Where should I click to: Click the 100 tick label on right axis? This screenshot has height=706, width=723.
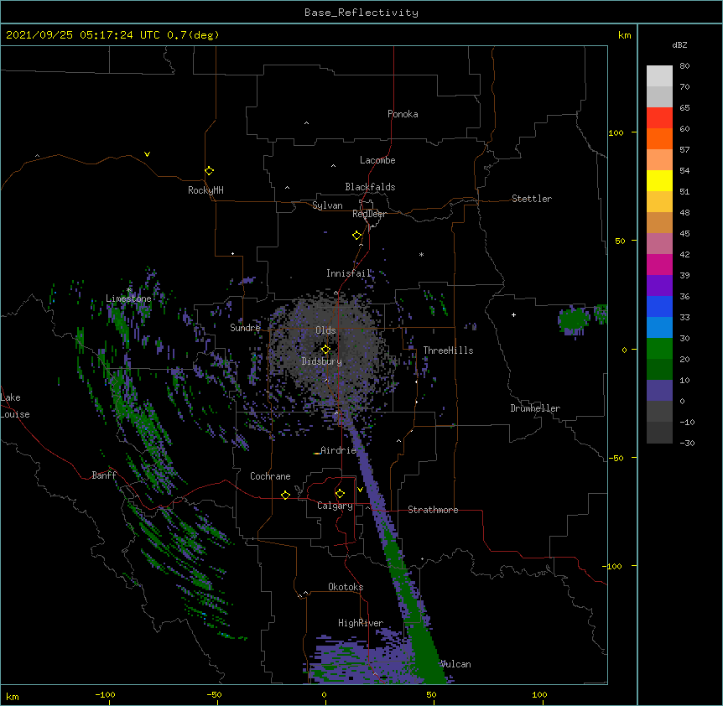[x=616, y=132]
